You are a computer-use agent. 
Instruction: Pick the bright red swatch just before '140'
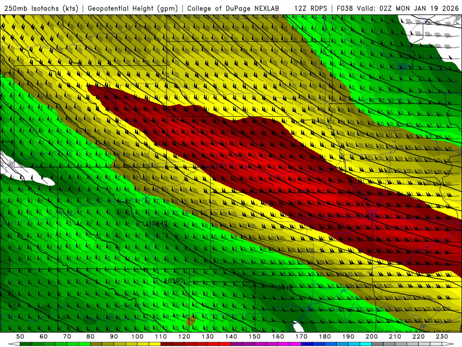click(x=225, y=344)
